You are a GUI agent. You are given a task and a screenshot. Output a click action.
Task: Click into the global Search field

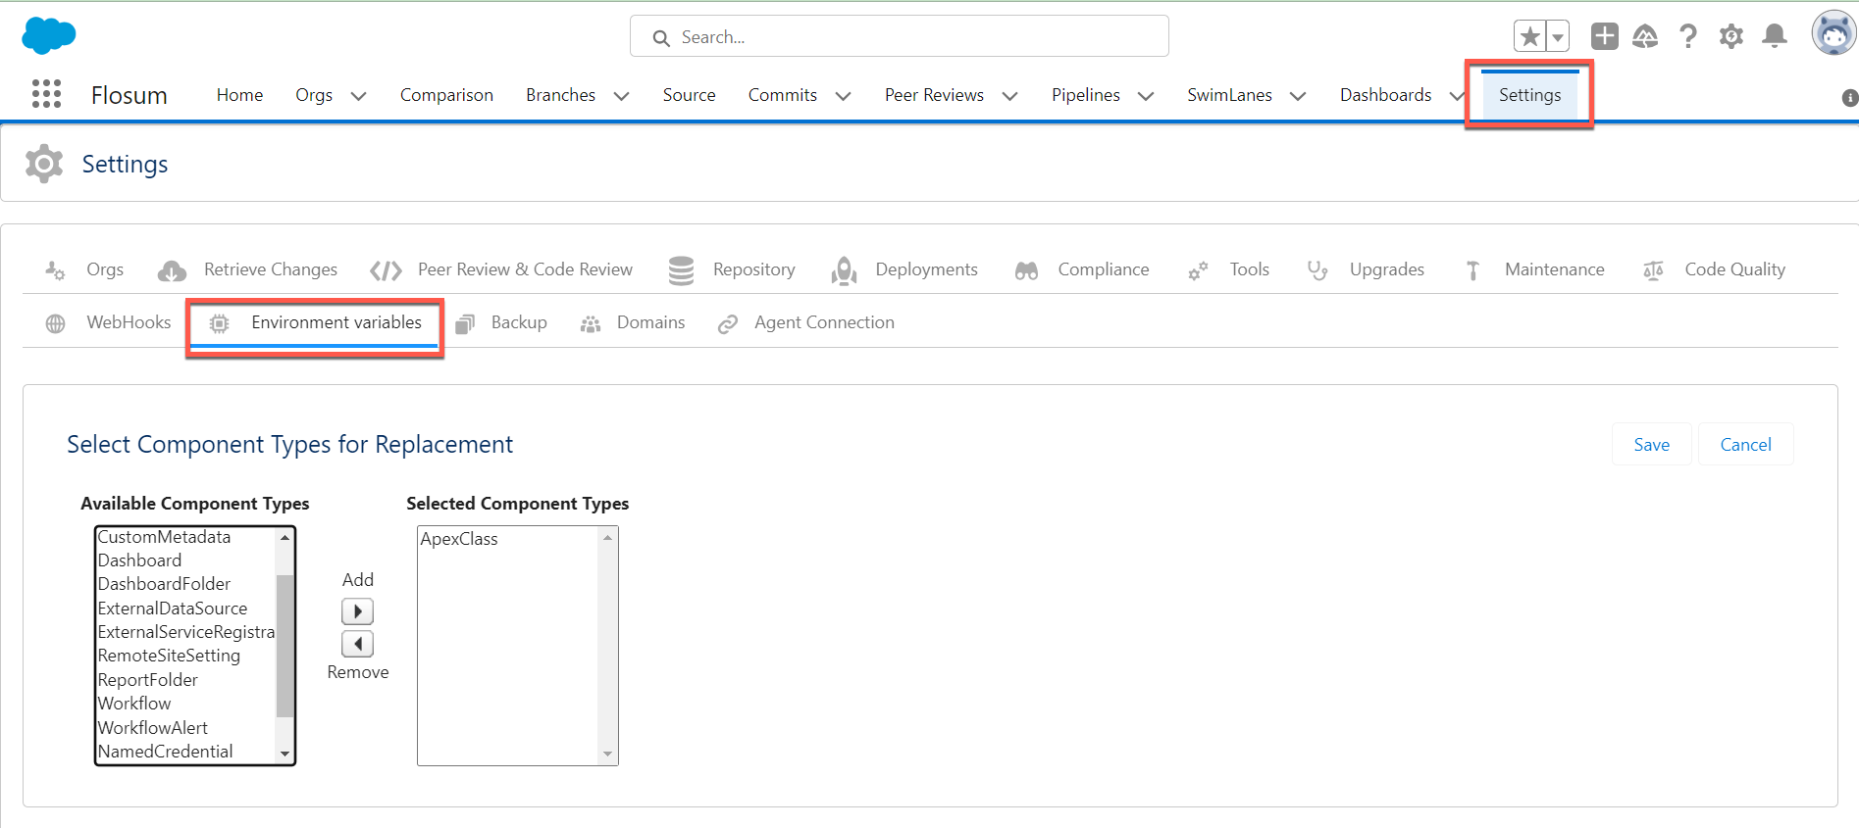(x=899, y=36)
